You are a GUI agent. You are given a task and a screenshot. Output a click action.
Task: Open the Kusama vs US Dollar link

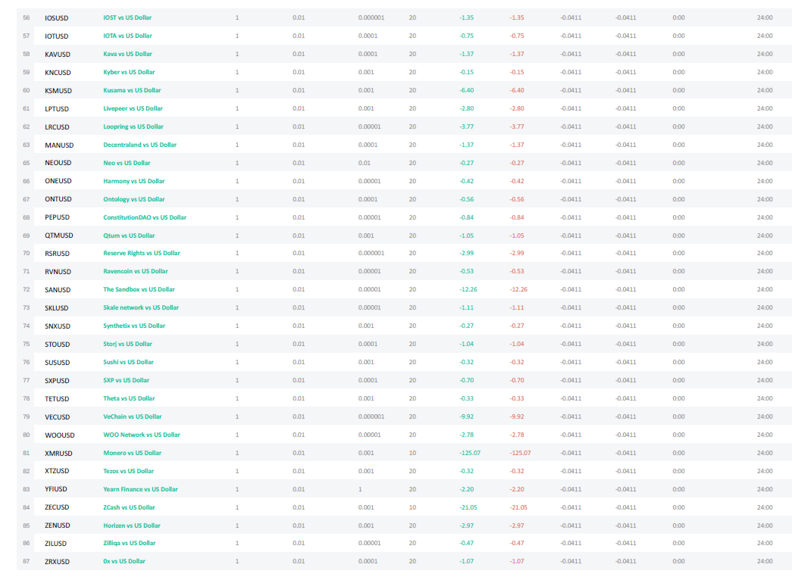[132, 90]
